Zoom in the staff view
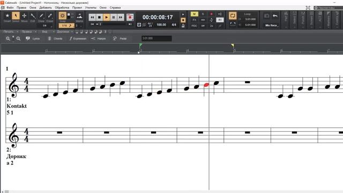This screenshot has height=193, width=343. 8,39
